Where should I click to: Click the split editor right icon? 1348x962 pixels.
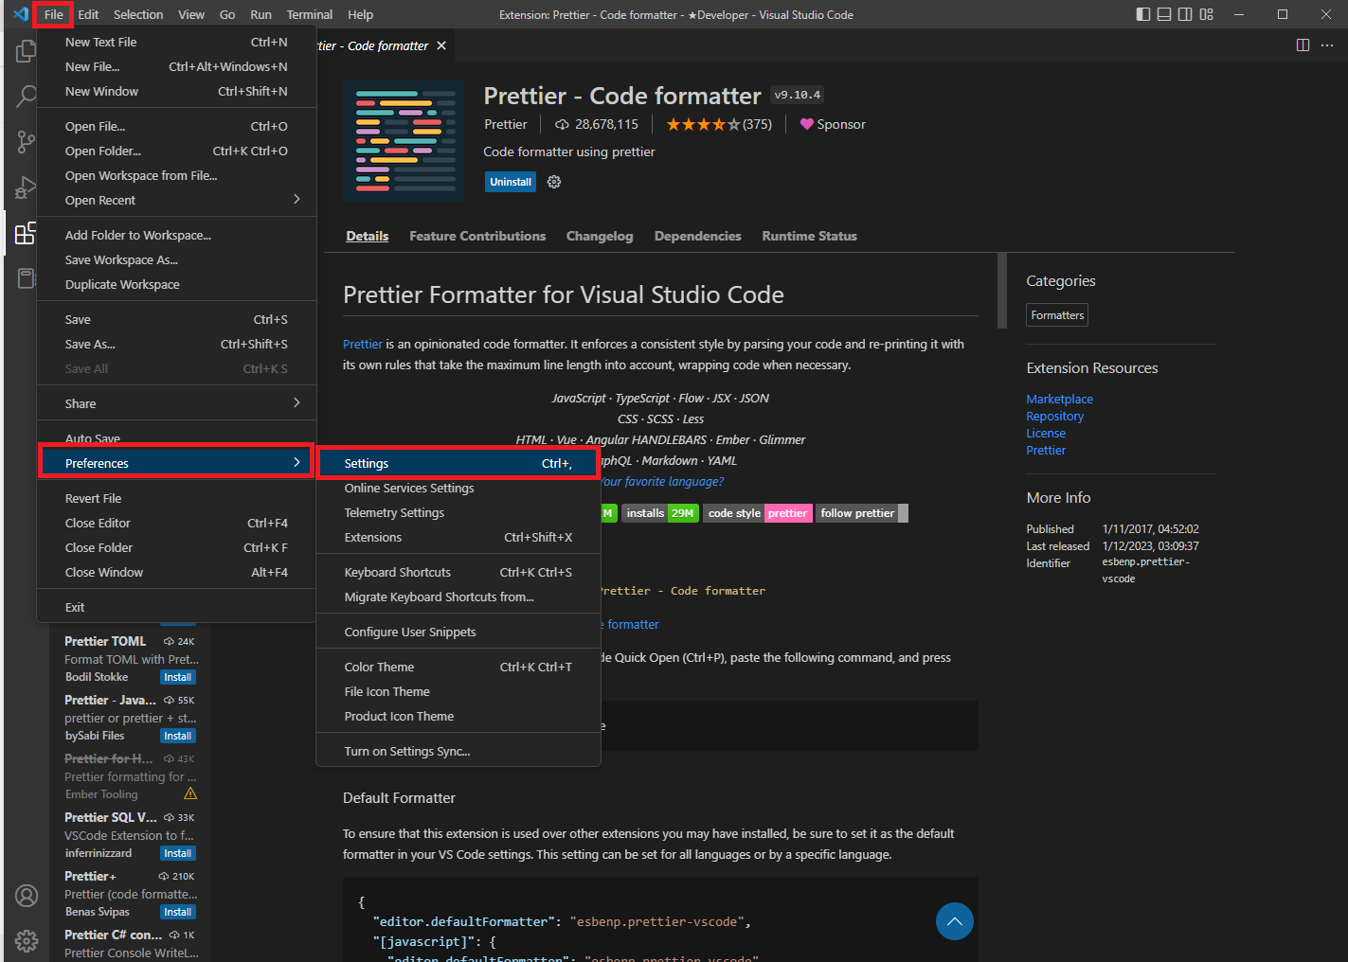[1303, 45]
